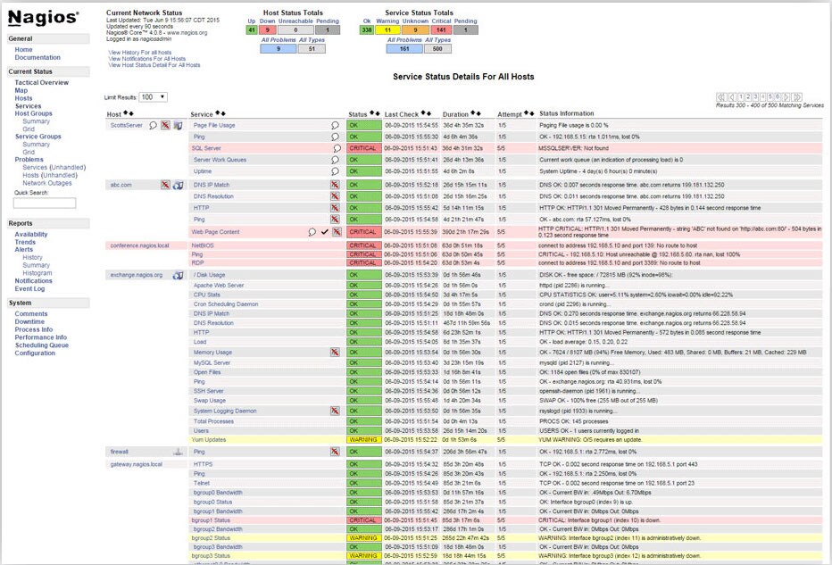Go to results page 5
Viewport: 832px width, 565px height.
(770, 97)
